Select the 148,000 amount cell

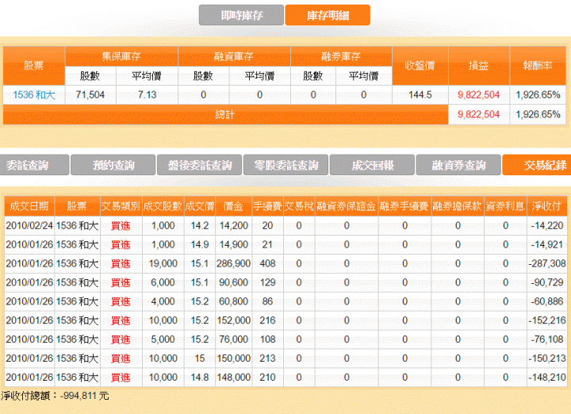233,378
